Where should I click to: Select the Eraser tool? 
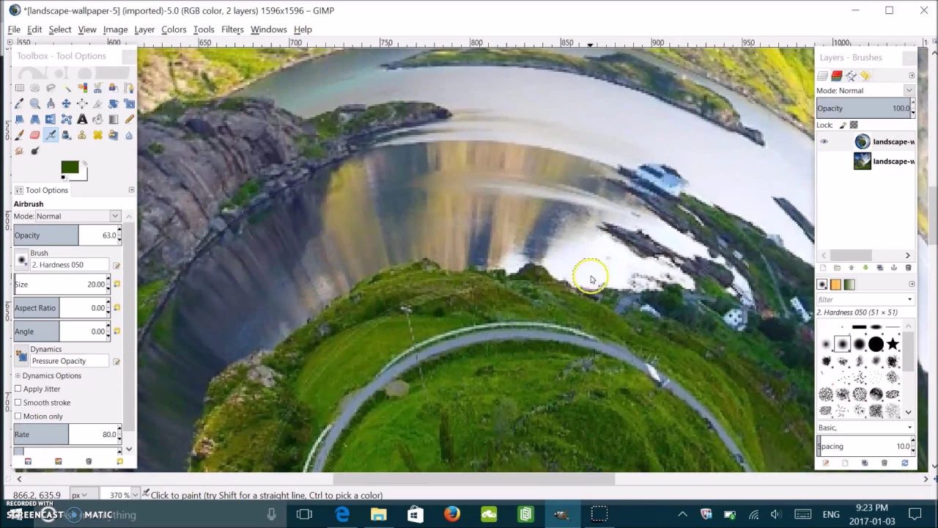(34, 135)
